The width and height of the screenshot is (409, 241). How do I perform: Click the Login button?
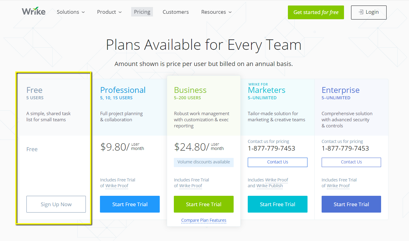pyautogui.click(x=369, y=13)
